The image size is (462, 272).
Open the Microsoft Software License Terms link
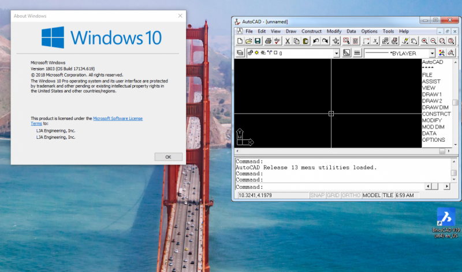coord(117,118)
